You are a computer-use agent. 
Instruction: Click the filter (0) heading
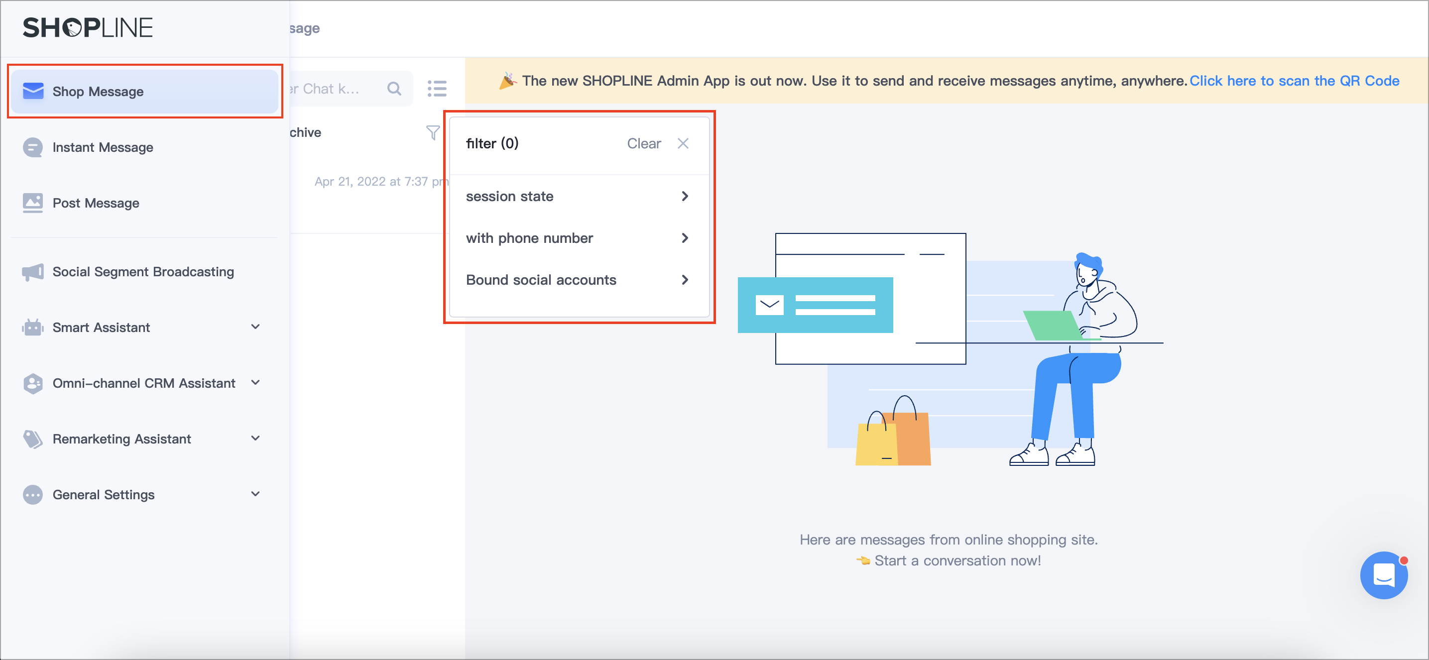tap(492, 144)
